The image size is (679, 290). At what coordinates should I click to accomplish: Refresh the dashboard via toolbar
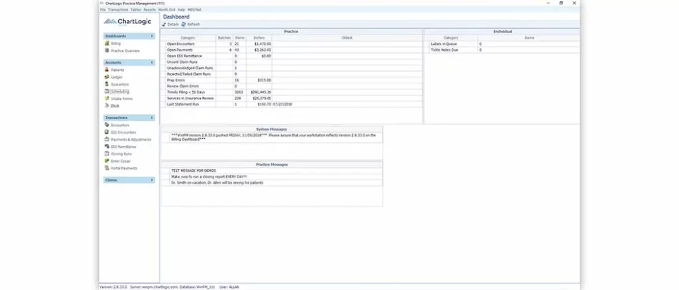[x=190, y=25]
